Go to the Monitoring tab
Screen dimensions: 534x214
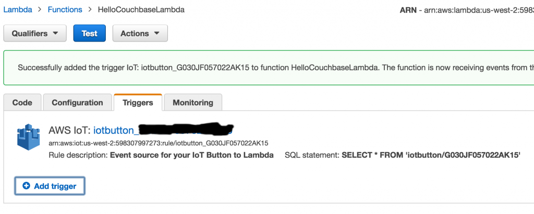(x=193, y=102)
